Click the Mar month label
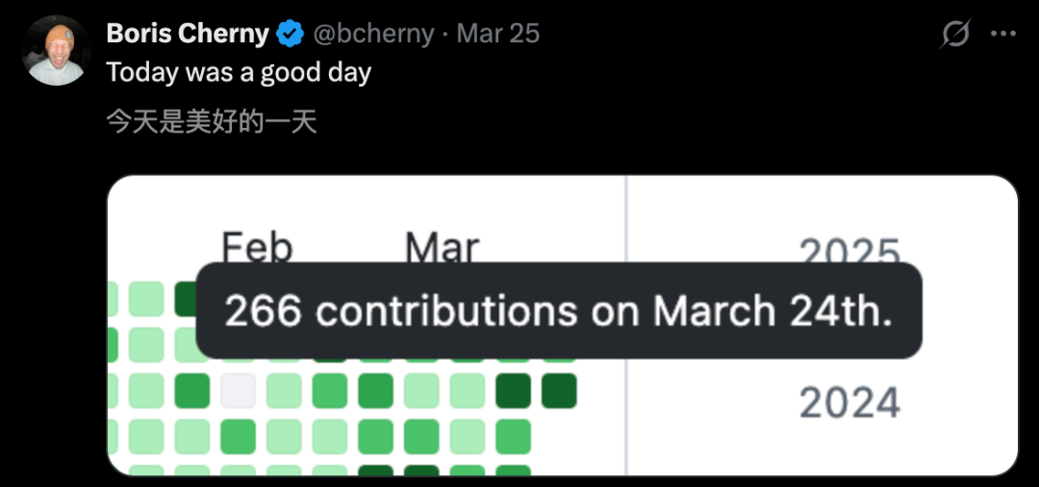This screenshot has height=487, width=1039. tap(442, 248)
